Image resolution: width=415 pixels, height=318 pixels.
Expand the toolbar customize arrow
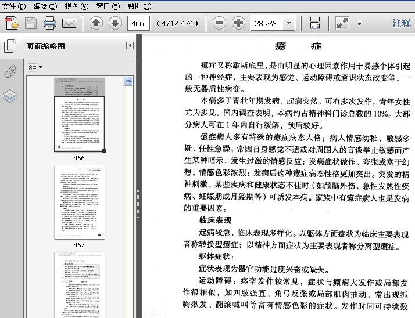point(359,23)
